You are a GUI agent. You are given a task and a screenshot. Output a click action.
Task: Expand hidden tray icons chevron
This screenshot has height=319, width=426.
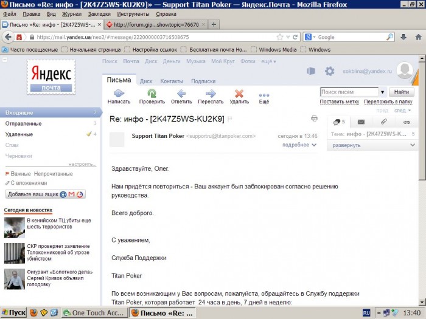[379, 313]
